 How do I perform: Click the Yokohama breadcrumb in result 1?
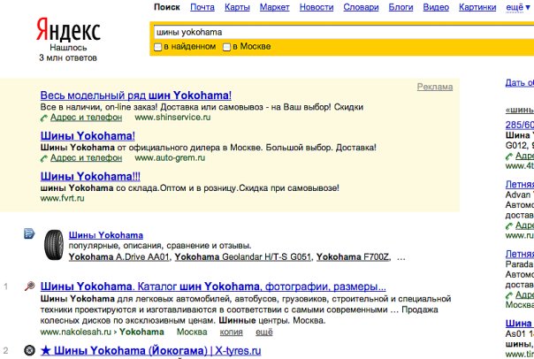(141, 332)
